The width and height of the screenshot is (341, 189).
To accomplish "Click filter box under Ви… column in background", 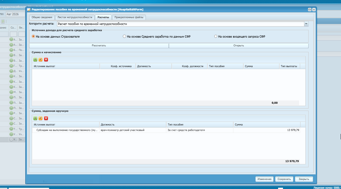I will [22, 34].
